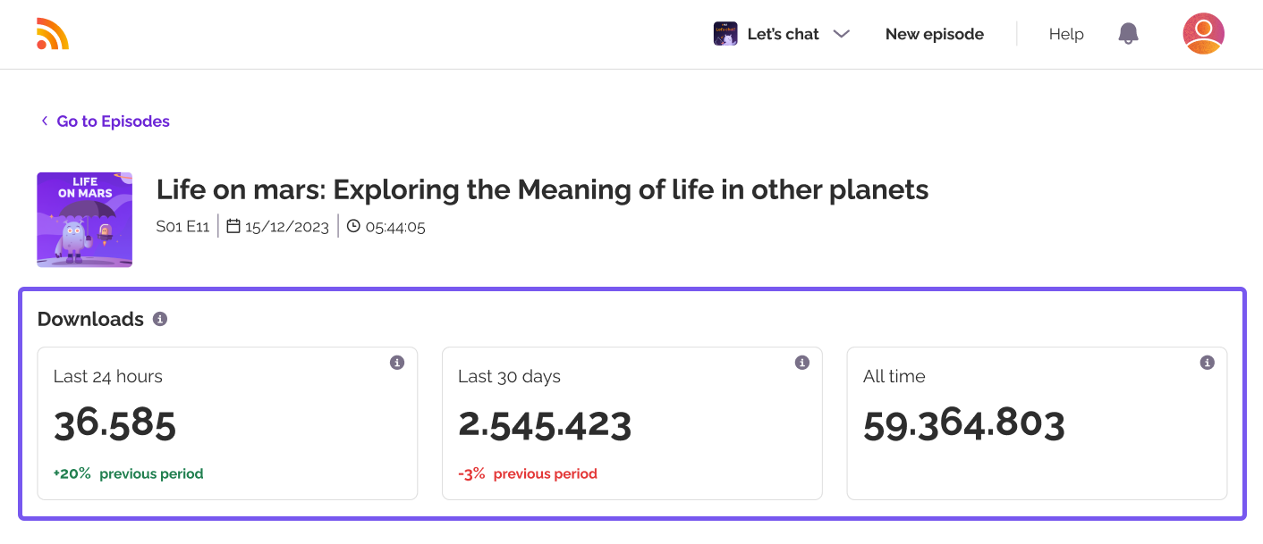
Task: Click the orange RSS logo icon
Action: coord(53,34)
